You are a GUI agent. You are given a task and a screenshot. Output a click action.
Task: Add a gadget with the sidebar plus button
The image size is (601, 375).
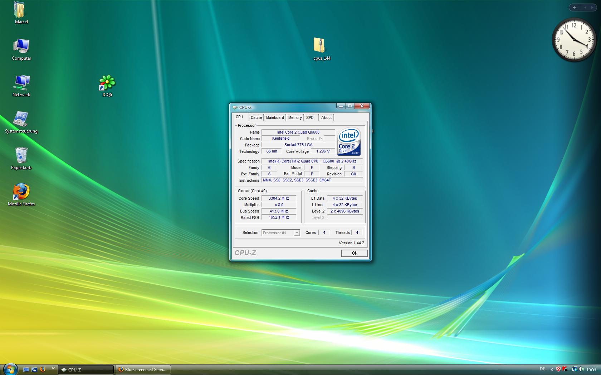pos(574,7)
